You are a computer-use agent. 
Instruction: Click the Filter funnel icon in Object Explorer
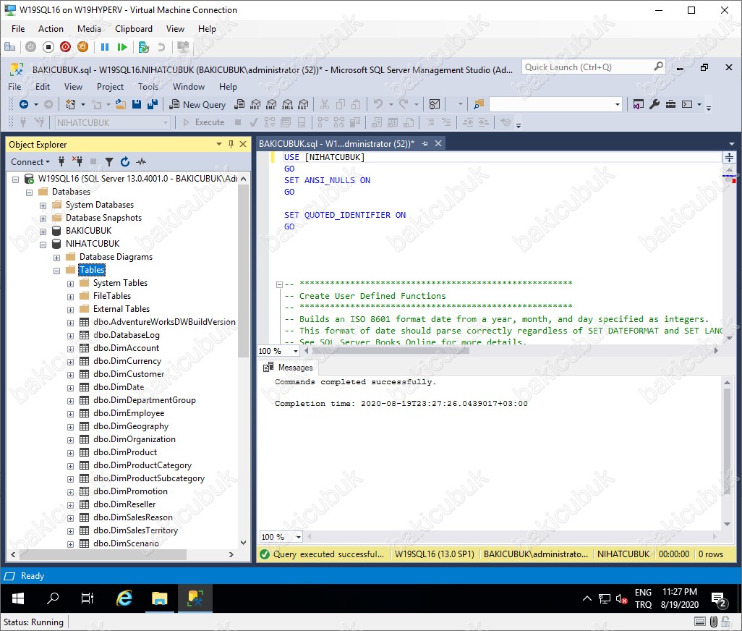click(x=109, y=162)
